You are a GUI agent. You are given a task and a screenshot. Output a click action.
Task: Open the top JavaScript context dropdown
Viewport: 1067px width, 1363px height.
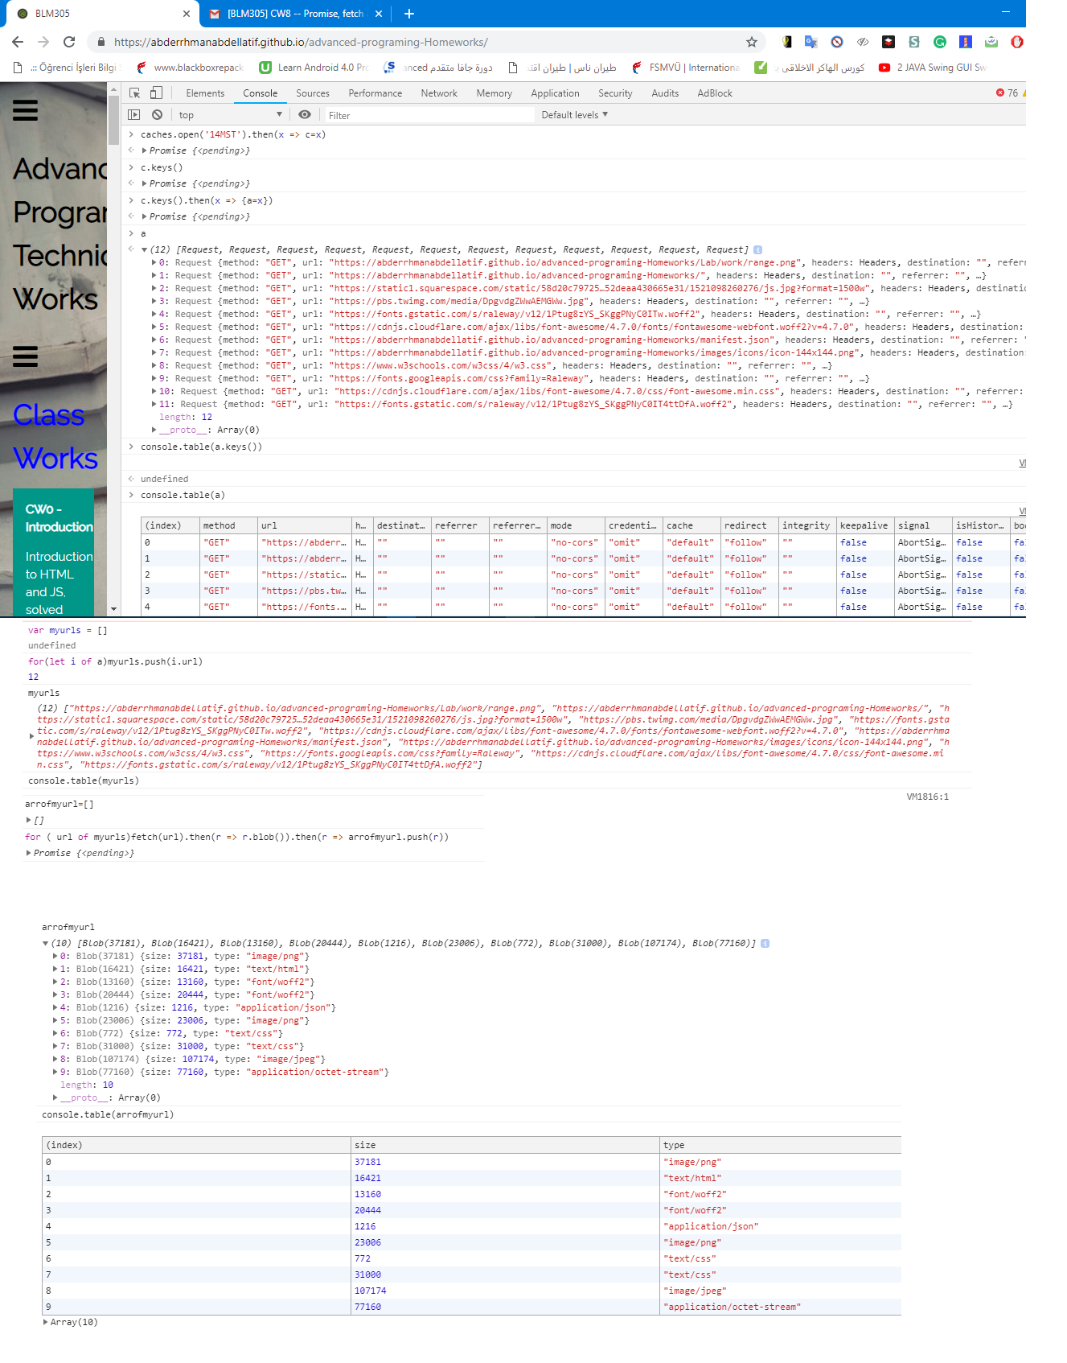tap(230, 115)
